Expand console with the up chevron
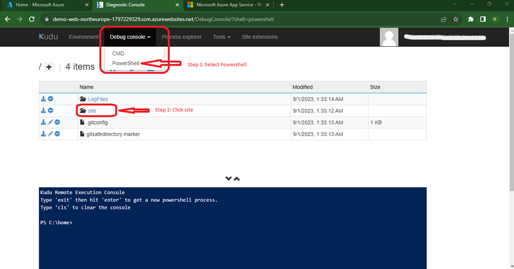Viewport: 514px width, 269px height. (x=237, y=178)
